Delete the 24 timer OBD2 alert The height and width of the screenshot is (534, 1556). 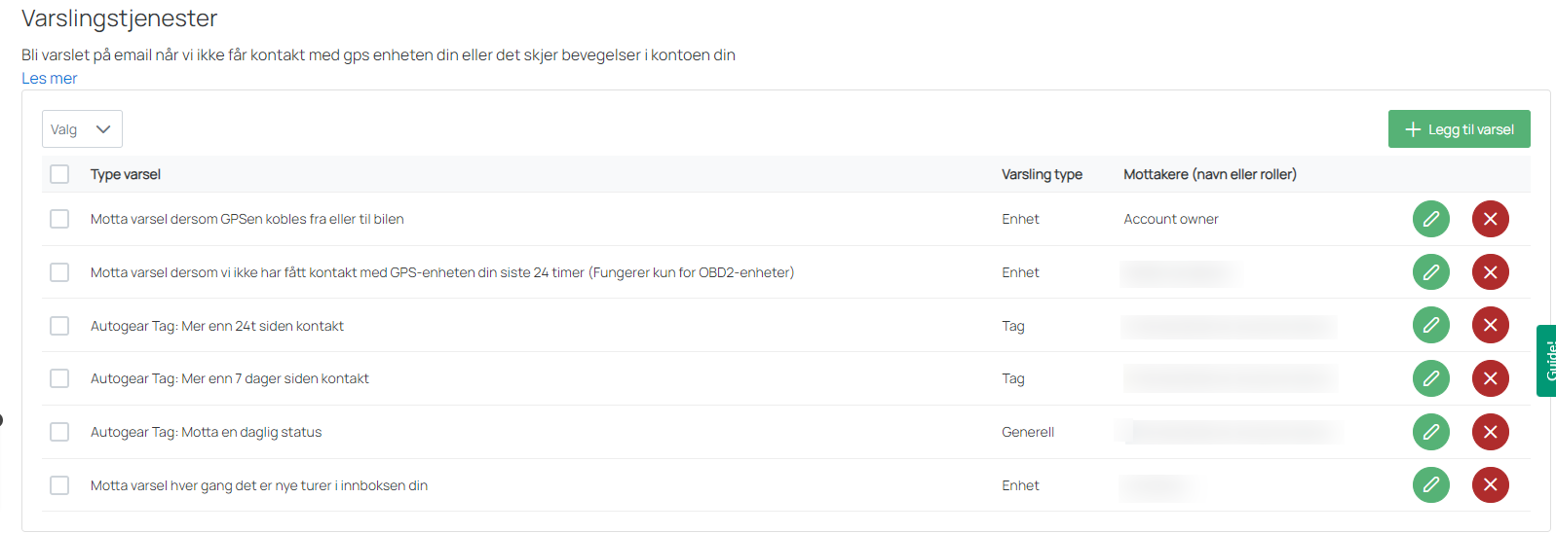pos(1490,272)
